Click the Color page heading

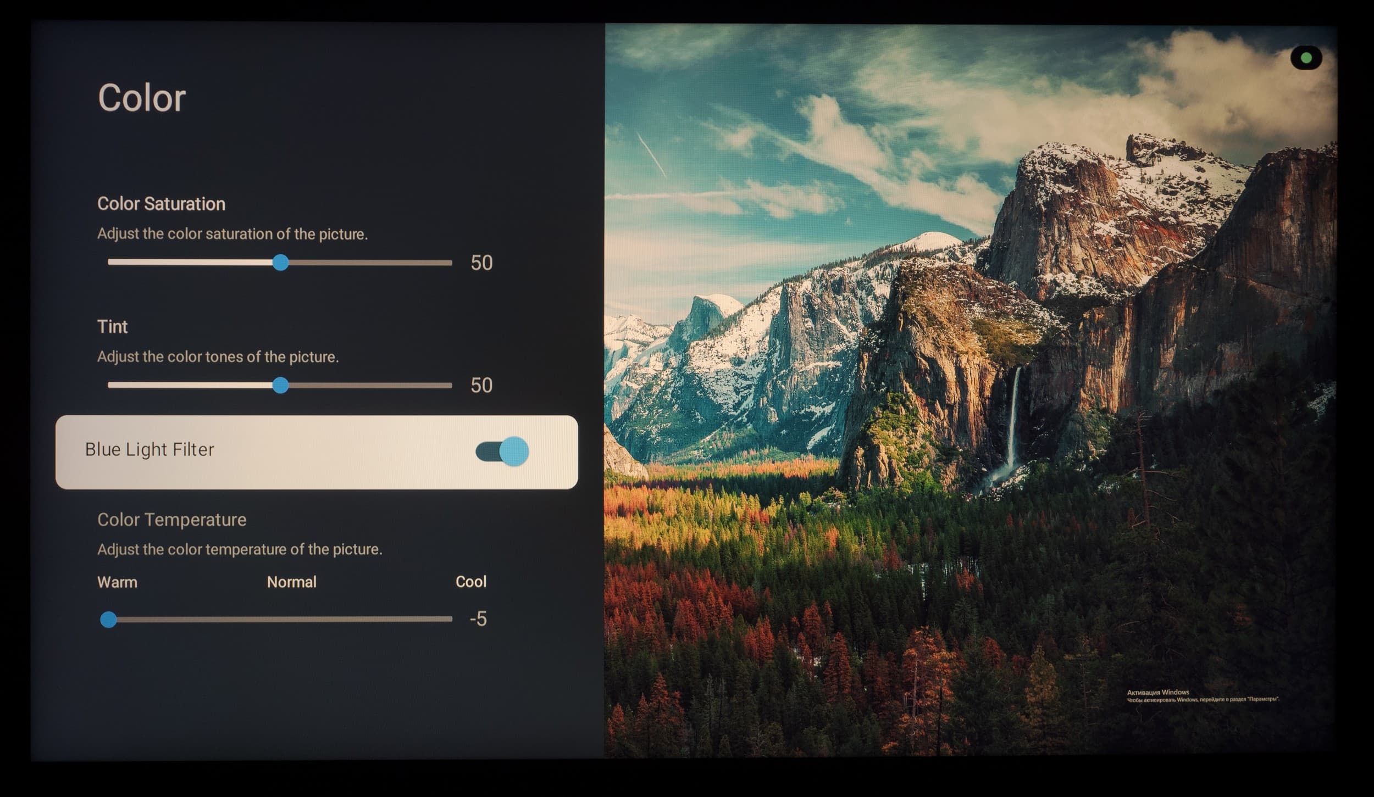[142, 98]
